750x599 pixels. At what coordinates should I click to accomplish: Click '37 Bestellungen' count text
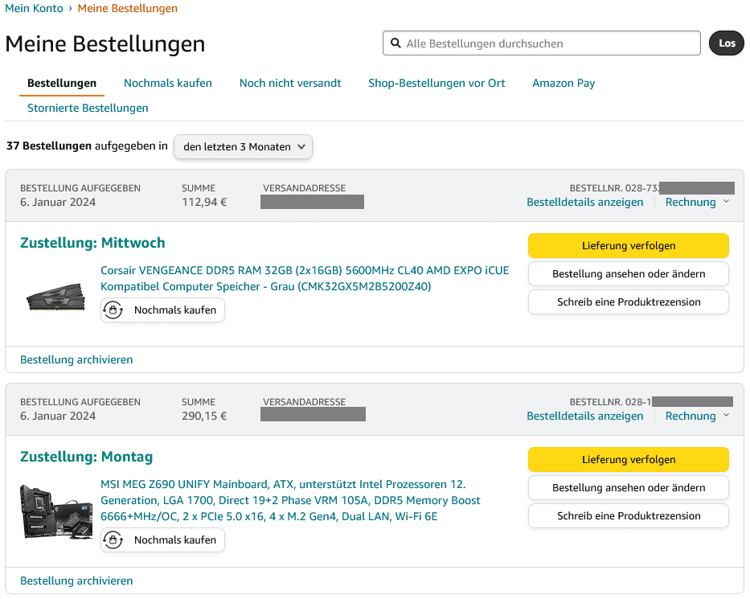point(49,146)
